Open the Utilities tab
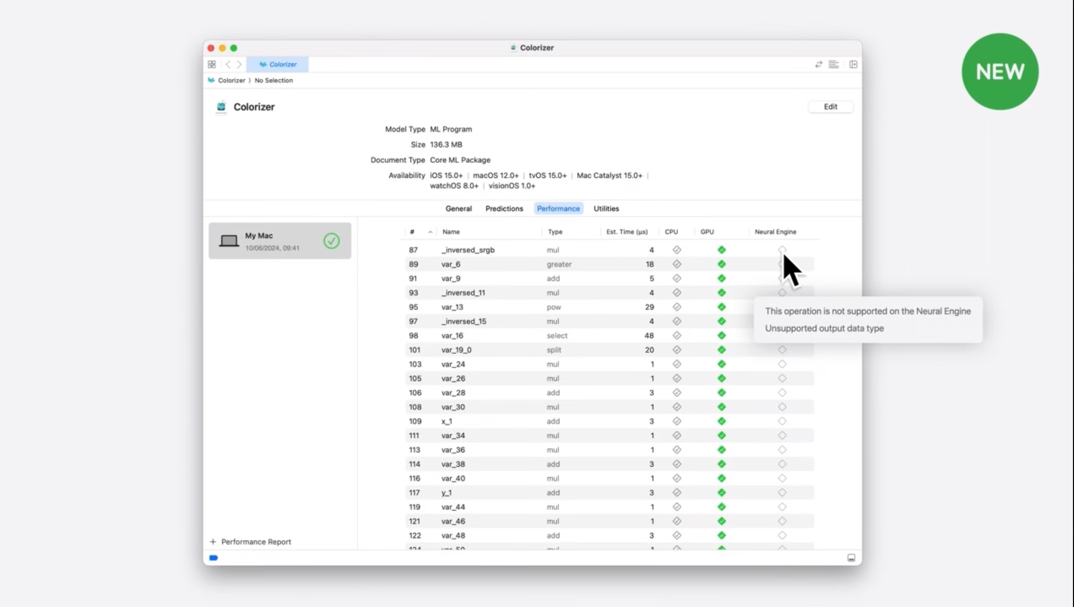The image size is (1074, 608). (606, 209)
